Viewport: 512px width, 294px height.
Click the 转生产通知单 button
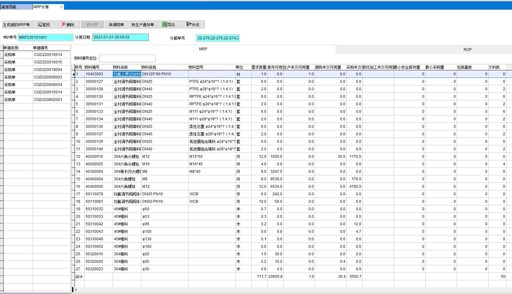tap(143, 25)
